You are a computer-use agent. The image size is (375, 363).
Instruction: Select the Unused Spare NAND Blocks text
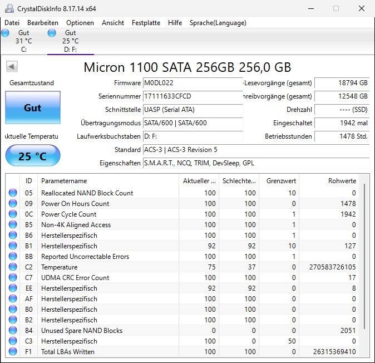[82, 331]
